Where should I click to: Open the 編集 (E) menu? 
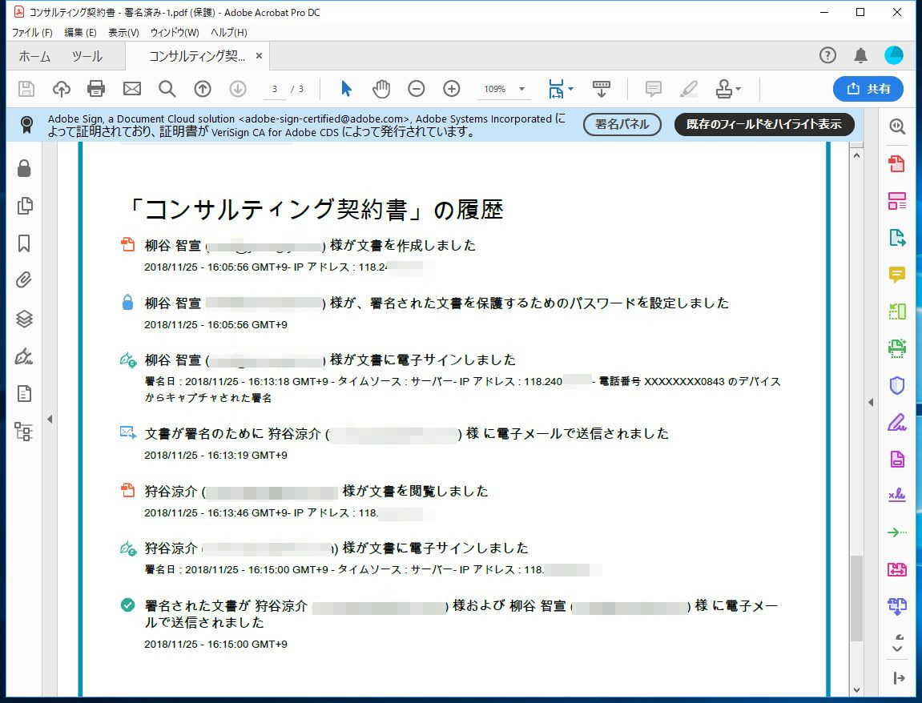80,33
